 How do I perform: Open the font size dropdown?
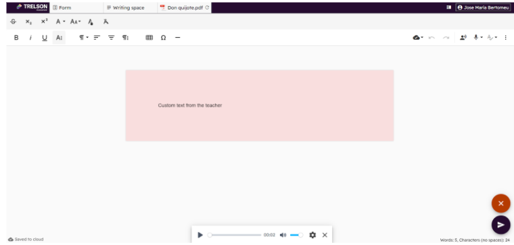tap(75, 22)
